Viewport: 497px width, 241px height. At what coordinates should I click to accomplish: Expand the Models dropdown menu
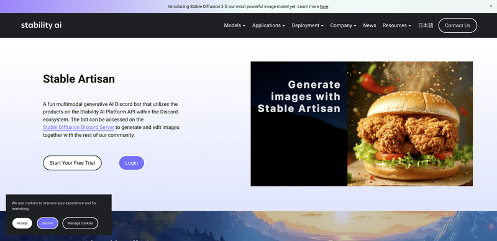coord(235,25)
